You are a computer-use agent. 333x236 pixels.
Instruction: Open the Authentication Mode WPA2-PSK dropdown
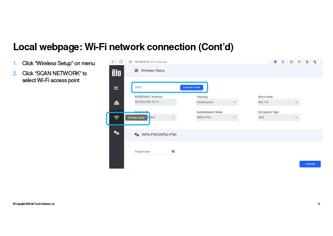pos(217,117)
